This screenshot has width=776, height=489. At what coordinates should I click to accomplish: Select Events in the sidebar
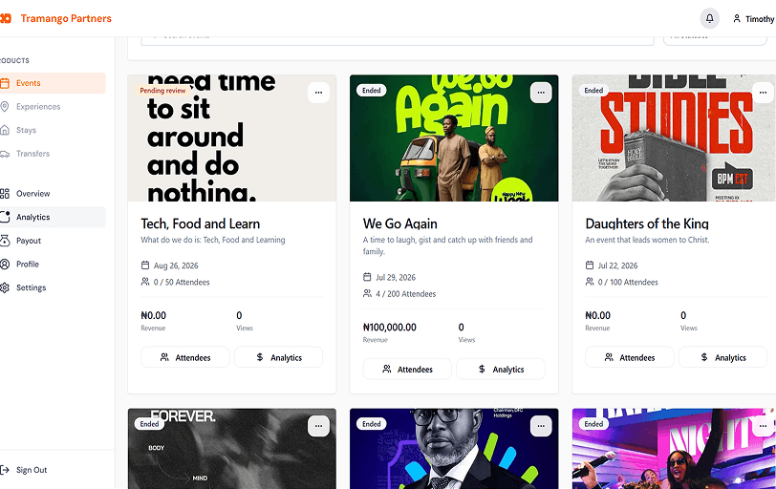tap(53, 83)
